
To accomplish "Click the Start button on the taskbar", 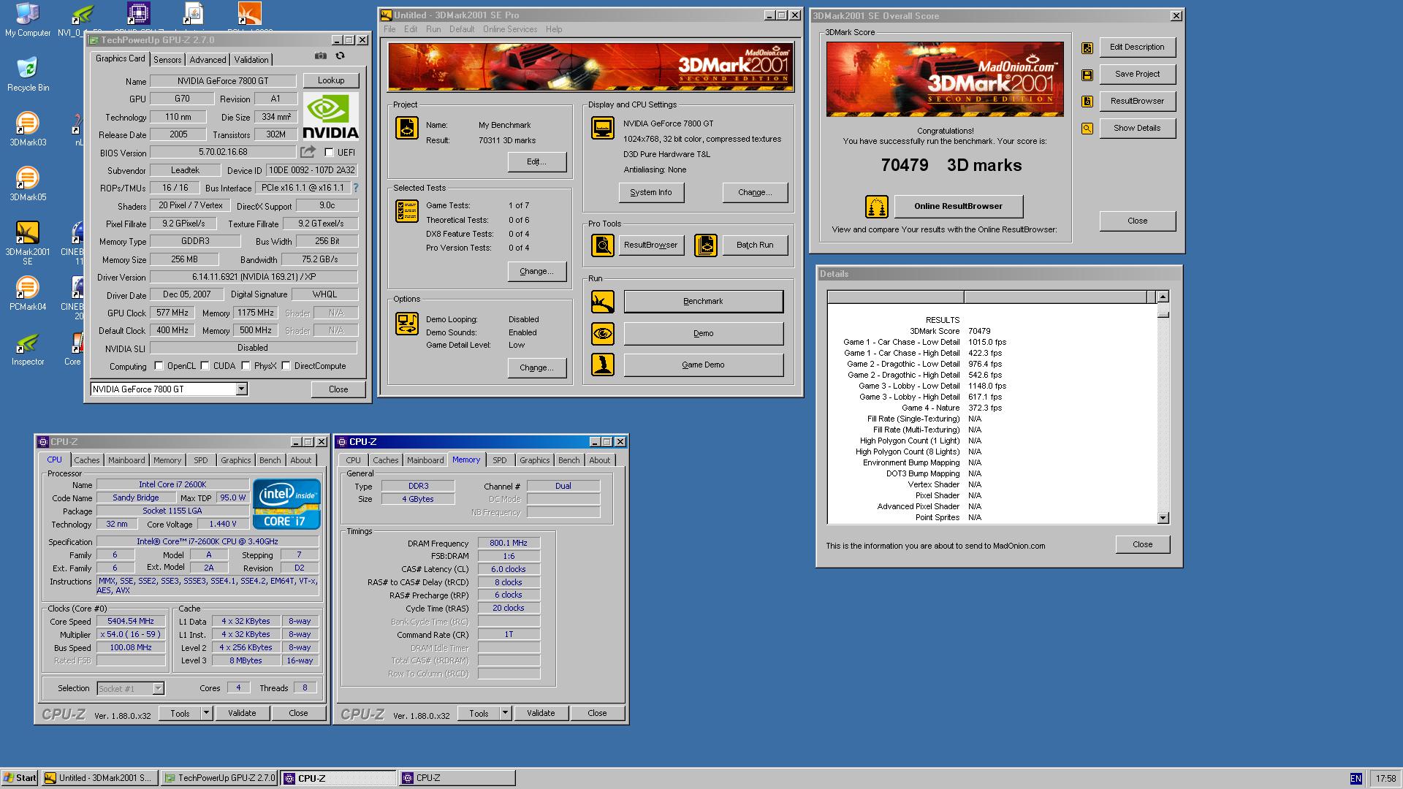I will pyautogui.click(x=20, y=778).
